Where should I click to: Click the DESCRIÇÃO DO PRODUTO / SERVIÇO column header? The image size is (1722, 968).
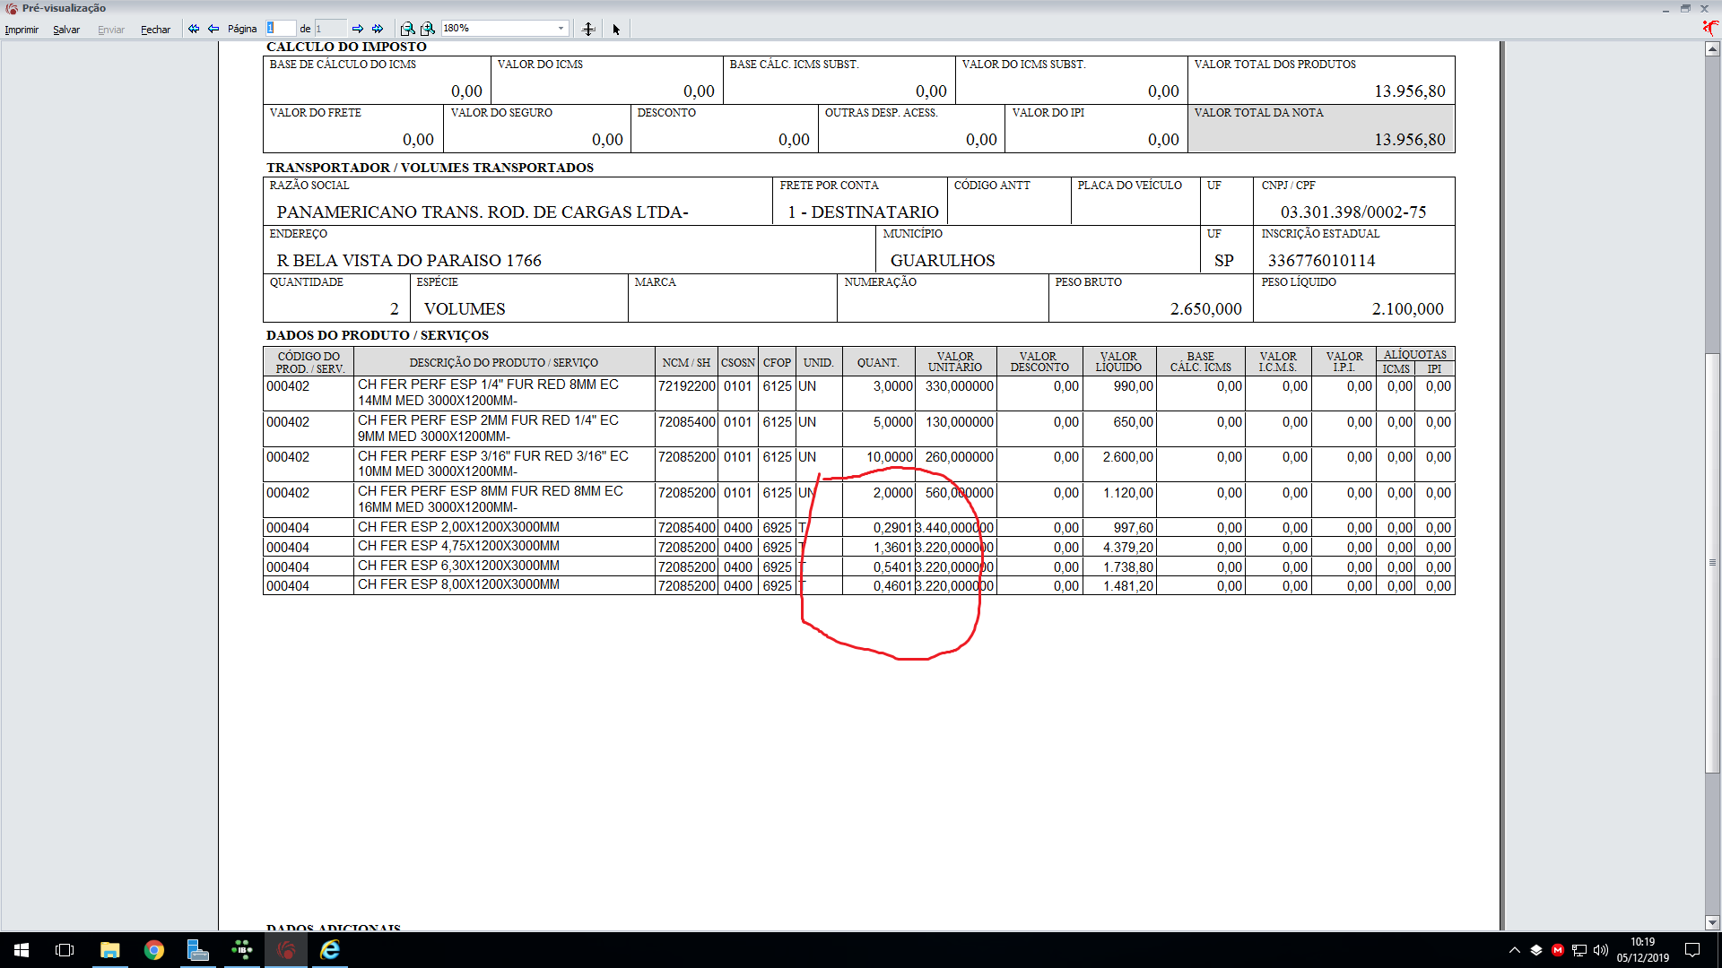click(x=504, y=363)
